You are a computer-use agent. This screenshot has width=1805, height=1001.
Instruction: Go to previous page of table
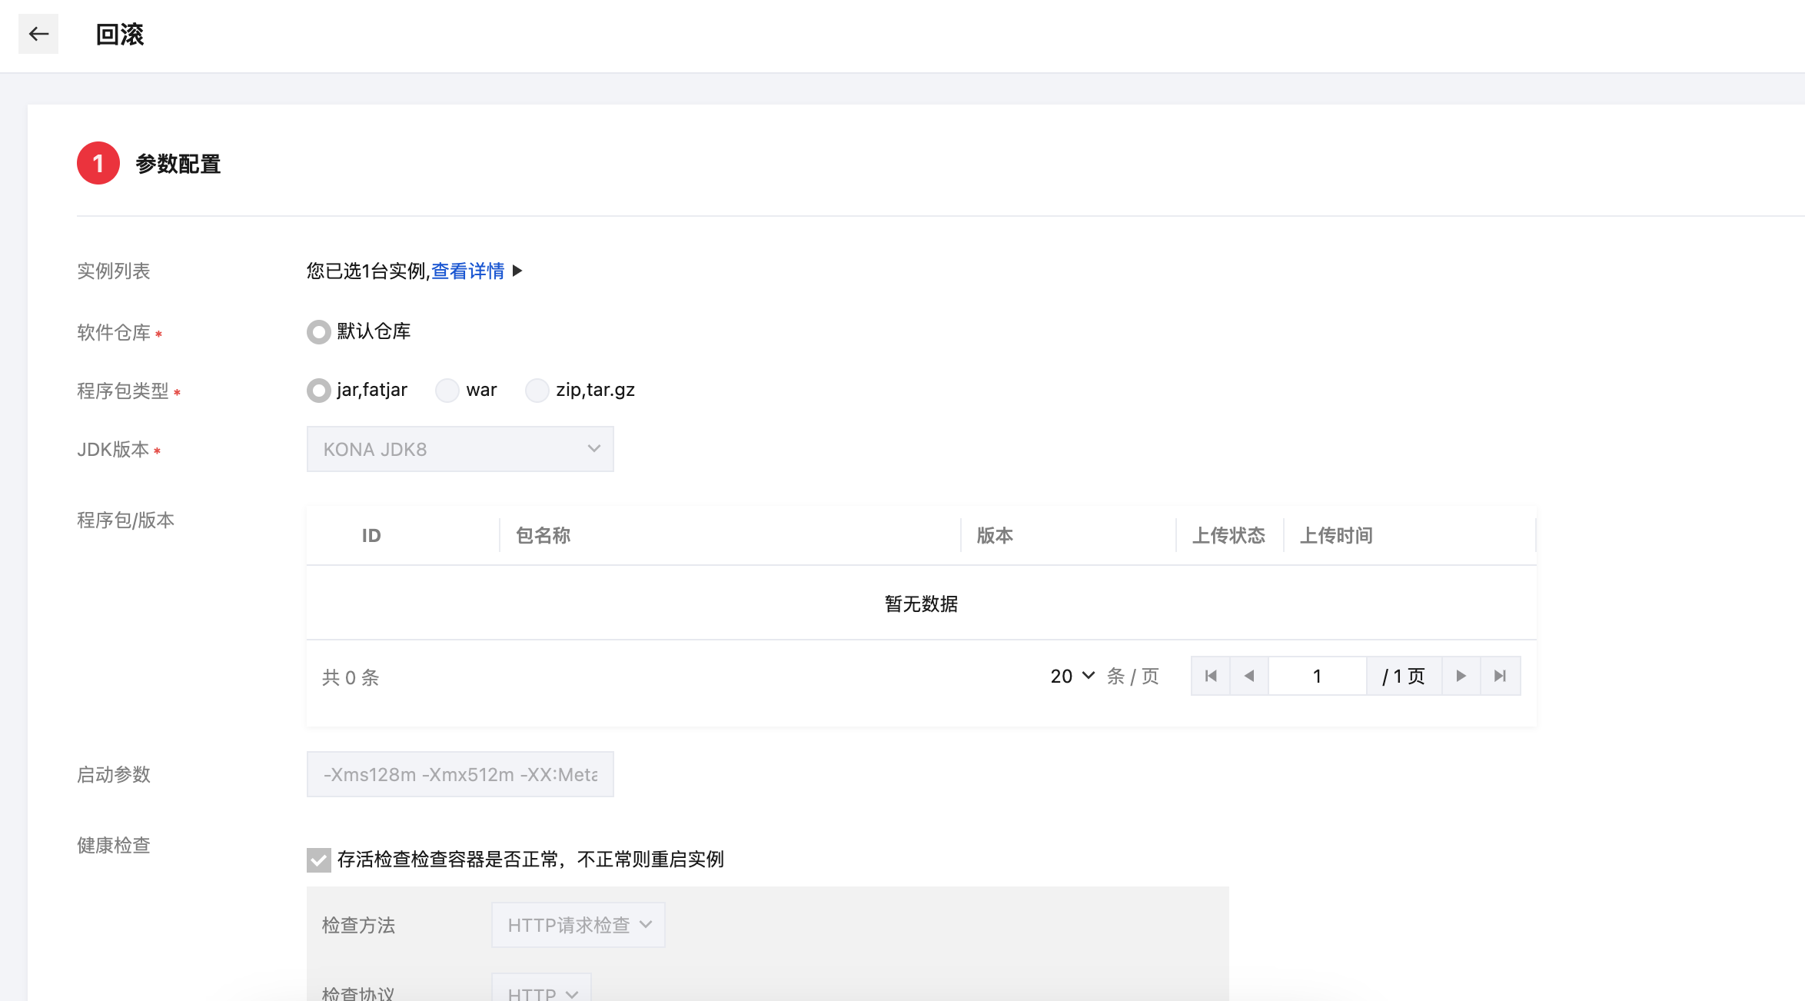tap(1249, 676)
